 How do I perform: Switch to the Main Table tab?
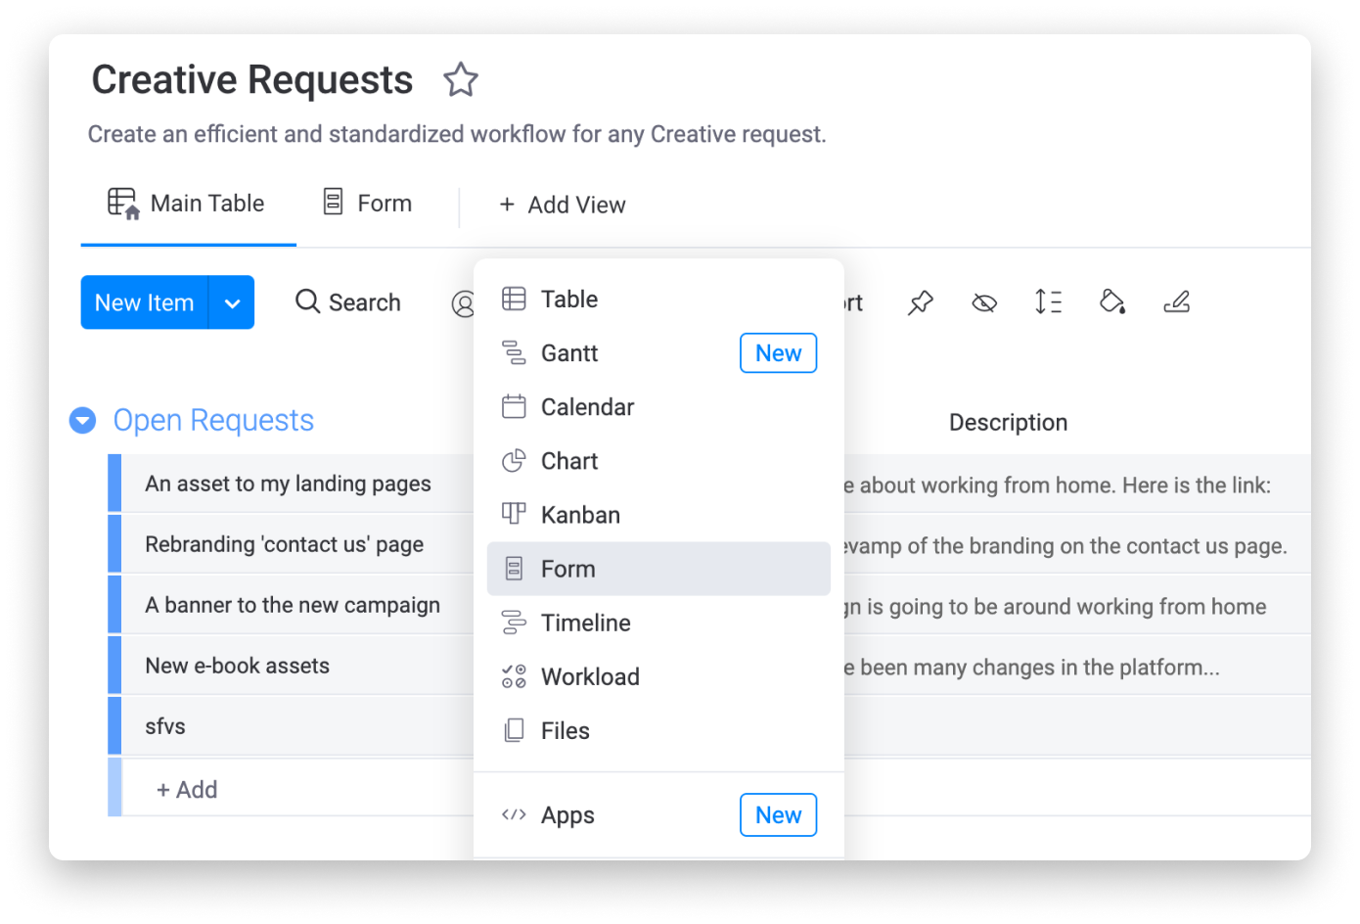click(x=187, y=204)
